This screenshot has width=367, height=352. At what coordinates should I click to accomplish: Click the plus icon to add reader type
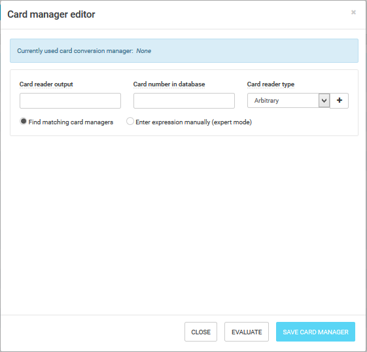(x=339, y=101)
